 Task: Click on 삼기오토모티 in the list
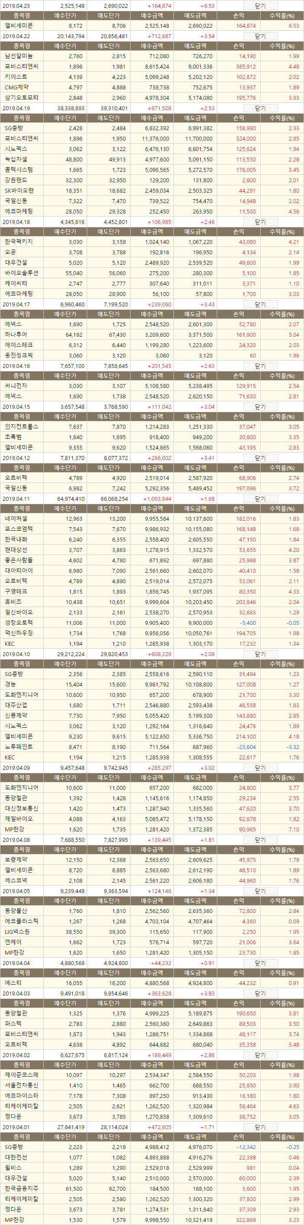point(21,98)
